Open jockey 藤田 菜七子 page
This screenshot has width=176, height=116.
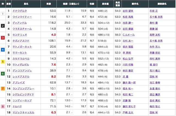pyautogui.click(x=129, y=106)
